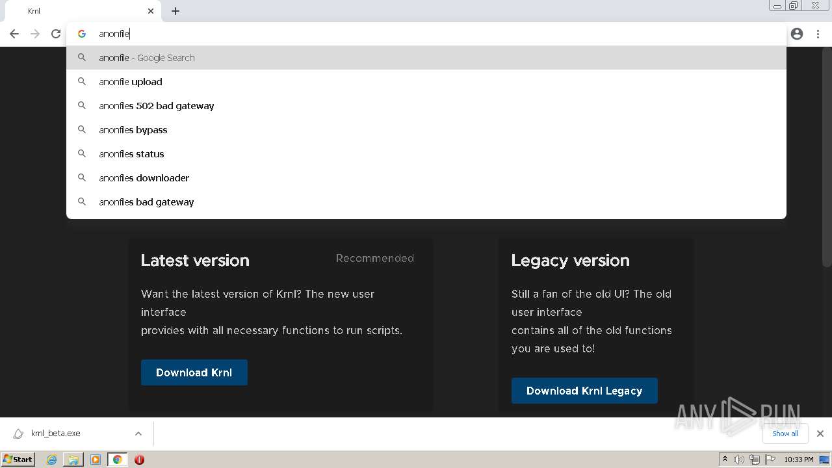Open the krnl_beta.exe download item

[x=56, y=434]
